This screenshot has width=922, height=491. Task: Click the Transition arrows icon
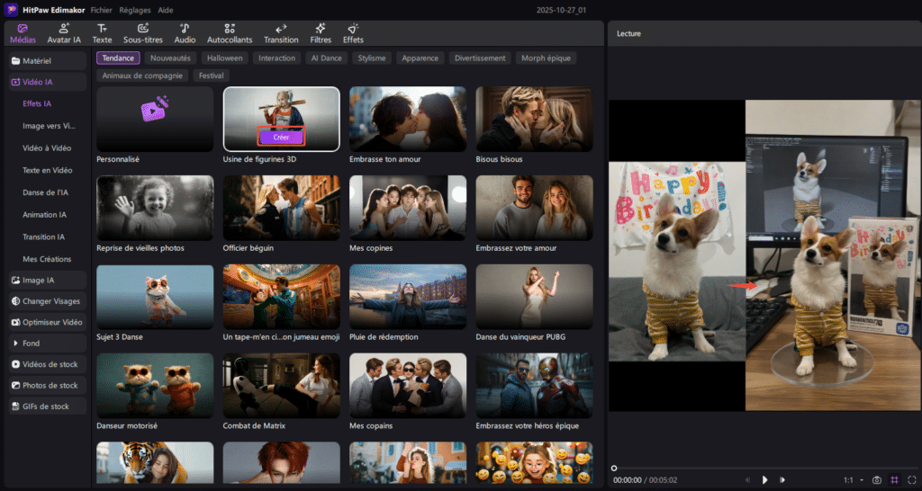[x=281, y=29]
